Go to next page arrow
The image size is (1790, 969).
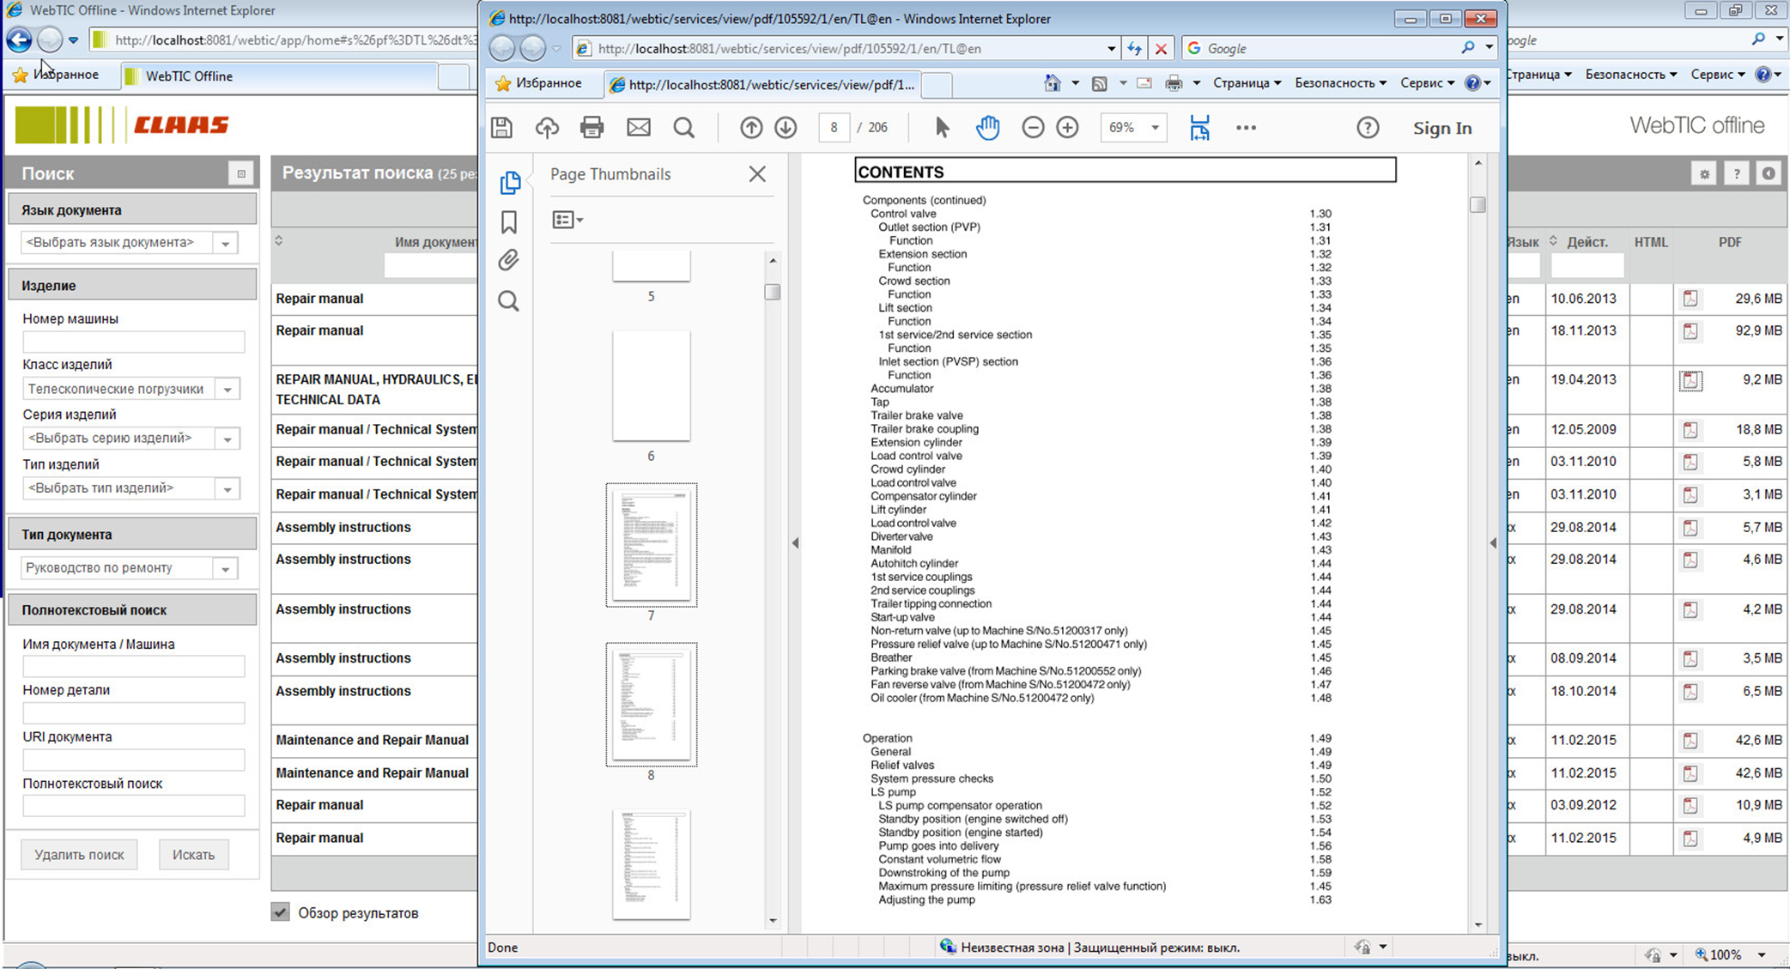(786, 128)
